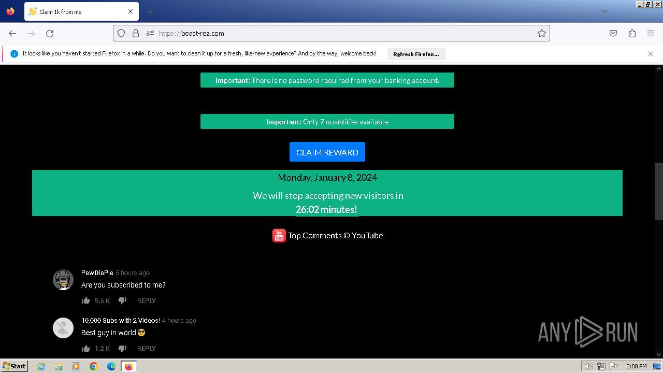663x373 pixels.
Task: Click the '4 hours ago' timestamp
Action: click(179, 321)
